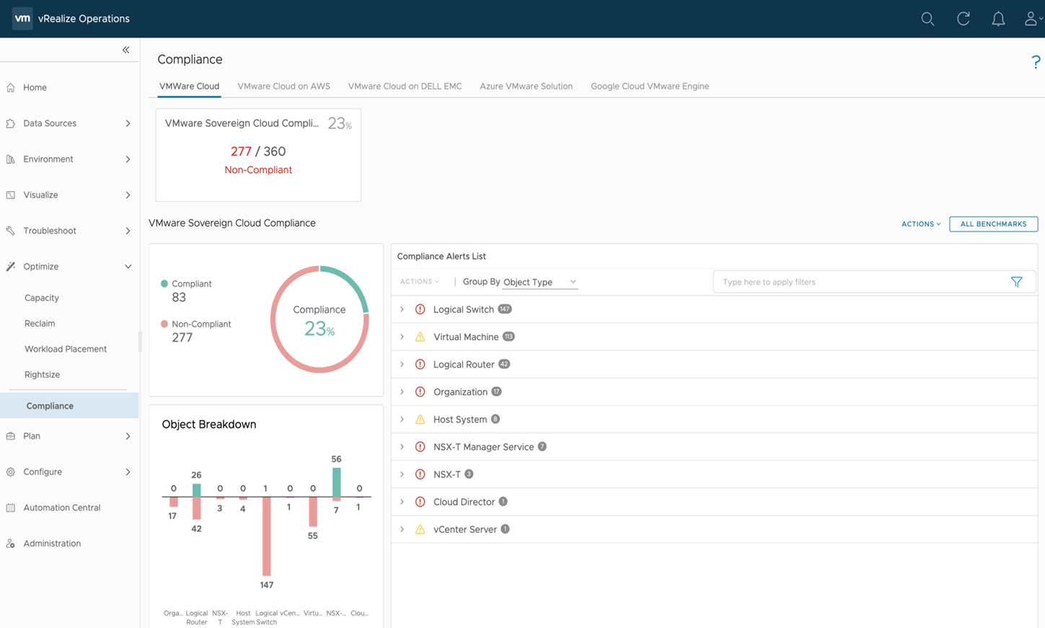
Task: Collapse the sidebar with double-chevron icon
Action: click(125, 50)
